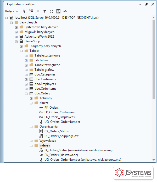Viewport: 157px width, 182px height.
Task: Collapse the Indeksy folder
Action: [31, 146]
